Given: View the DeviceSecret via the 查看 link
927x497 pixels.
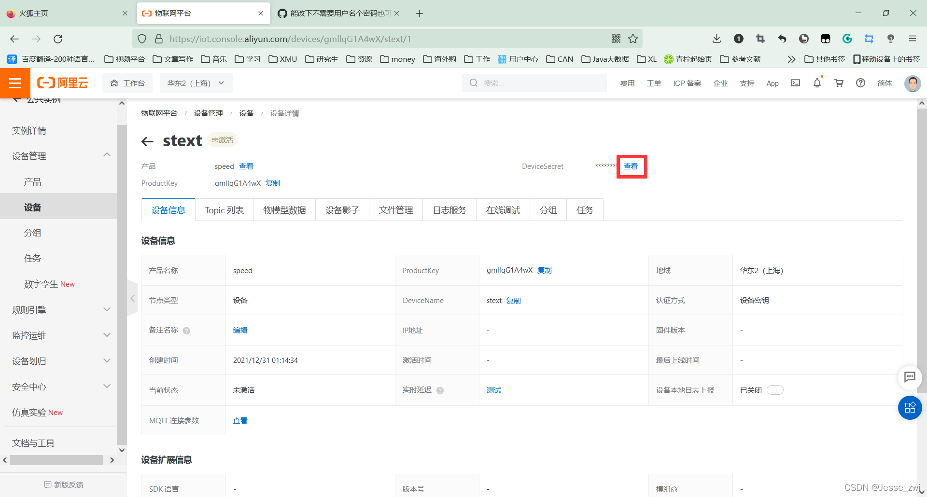Looking at the screenshot, I should [631, 166].
